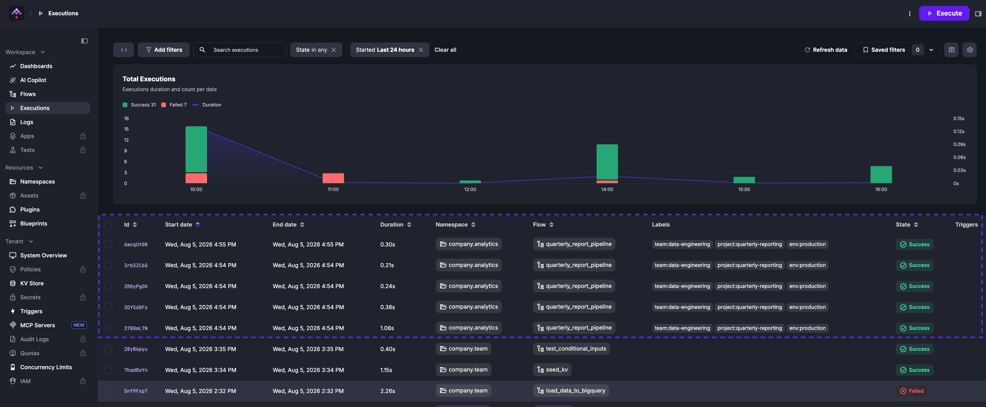Sort the table by End date
The width and height of the screenshot is (986, 407).
click(x=302, y=225)
